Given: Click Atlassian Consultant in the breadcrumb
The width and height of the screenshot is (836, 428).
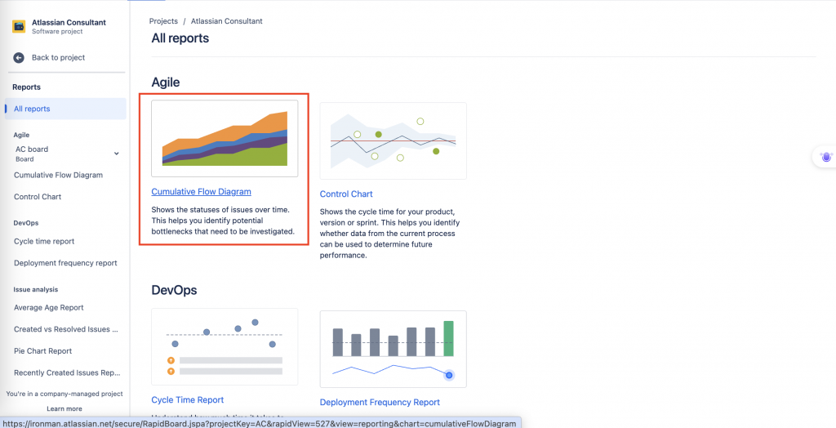Looking at the screenshot, I should click(x=227, y=21).
